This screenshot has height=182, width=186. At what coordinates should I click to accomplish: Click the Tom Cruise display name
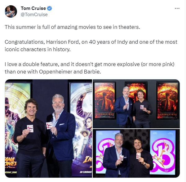pyautogui.click(x=33, y=8)
